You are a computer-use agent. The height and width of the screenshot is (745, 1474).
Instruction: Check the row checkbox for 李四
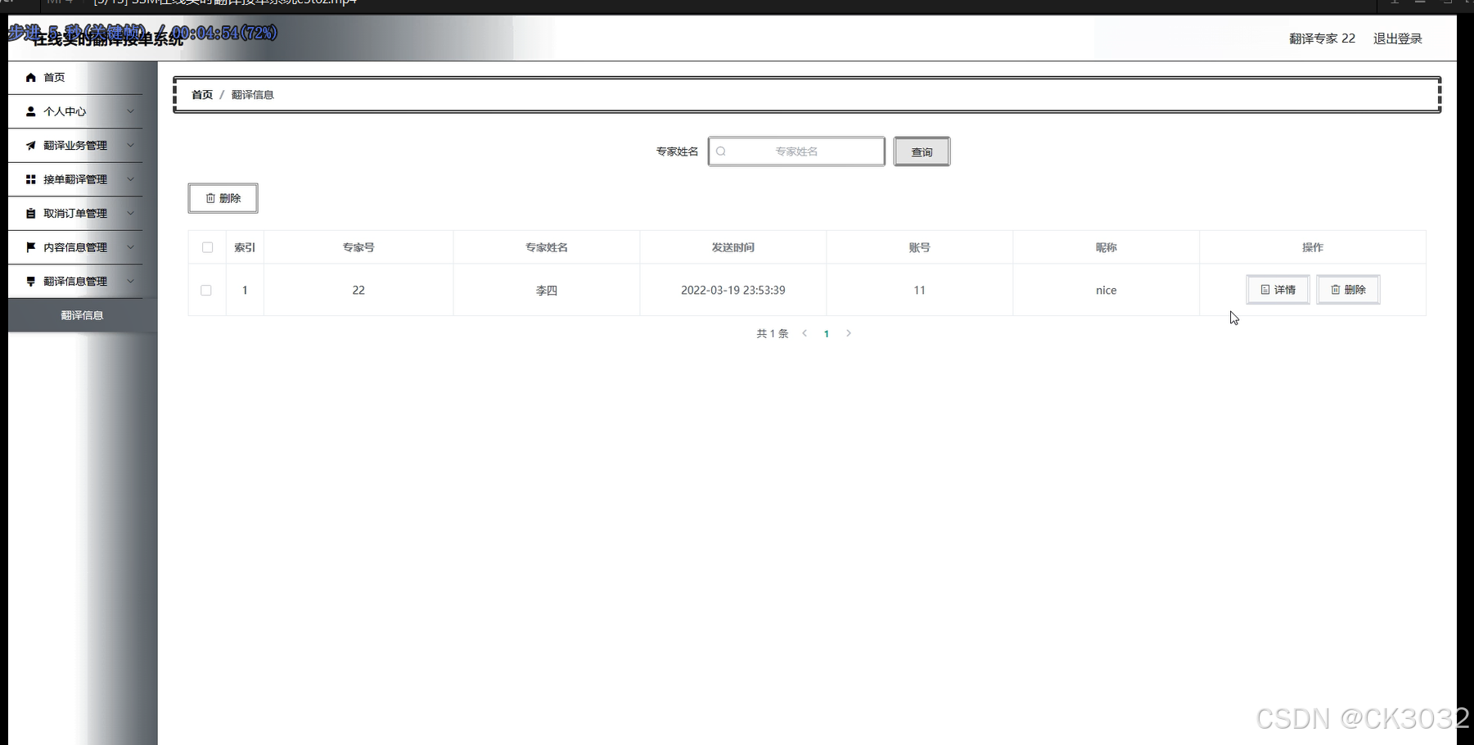tap(205, 290)
